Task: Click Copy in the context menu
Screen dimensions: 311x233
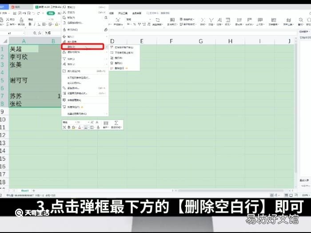Action: pos(85,7)
